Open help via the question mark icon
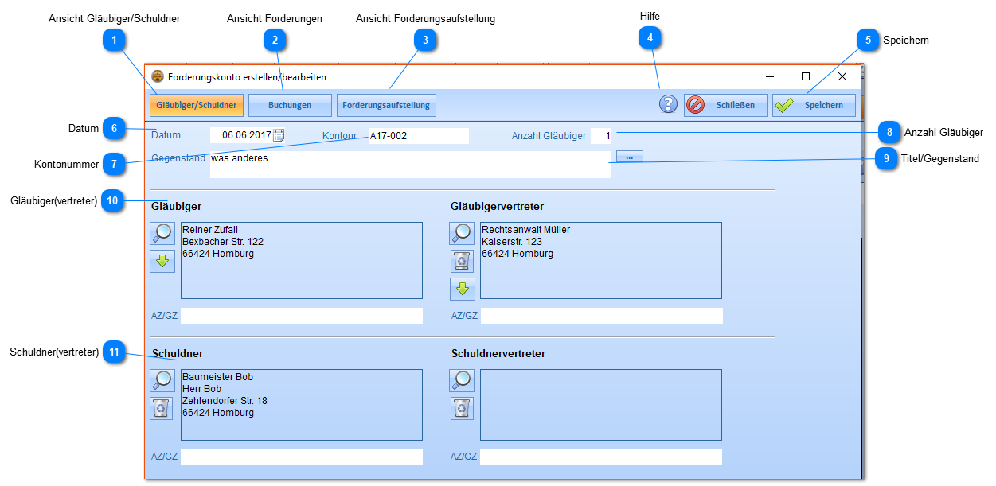This screenshot has width=996, height=486. pos(668,104)
